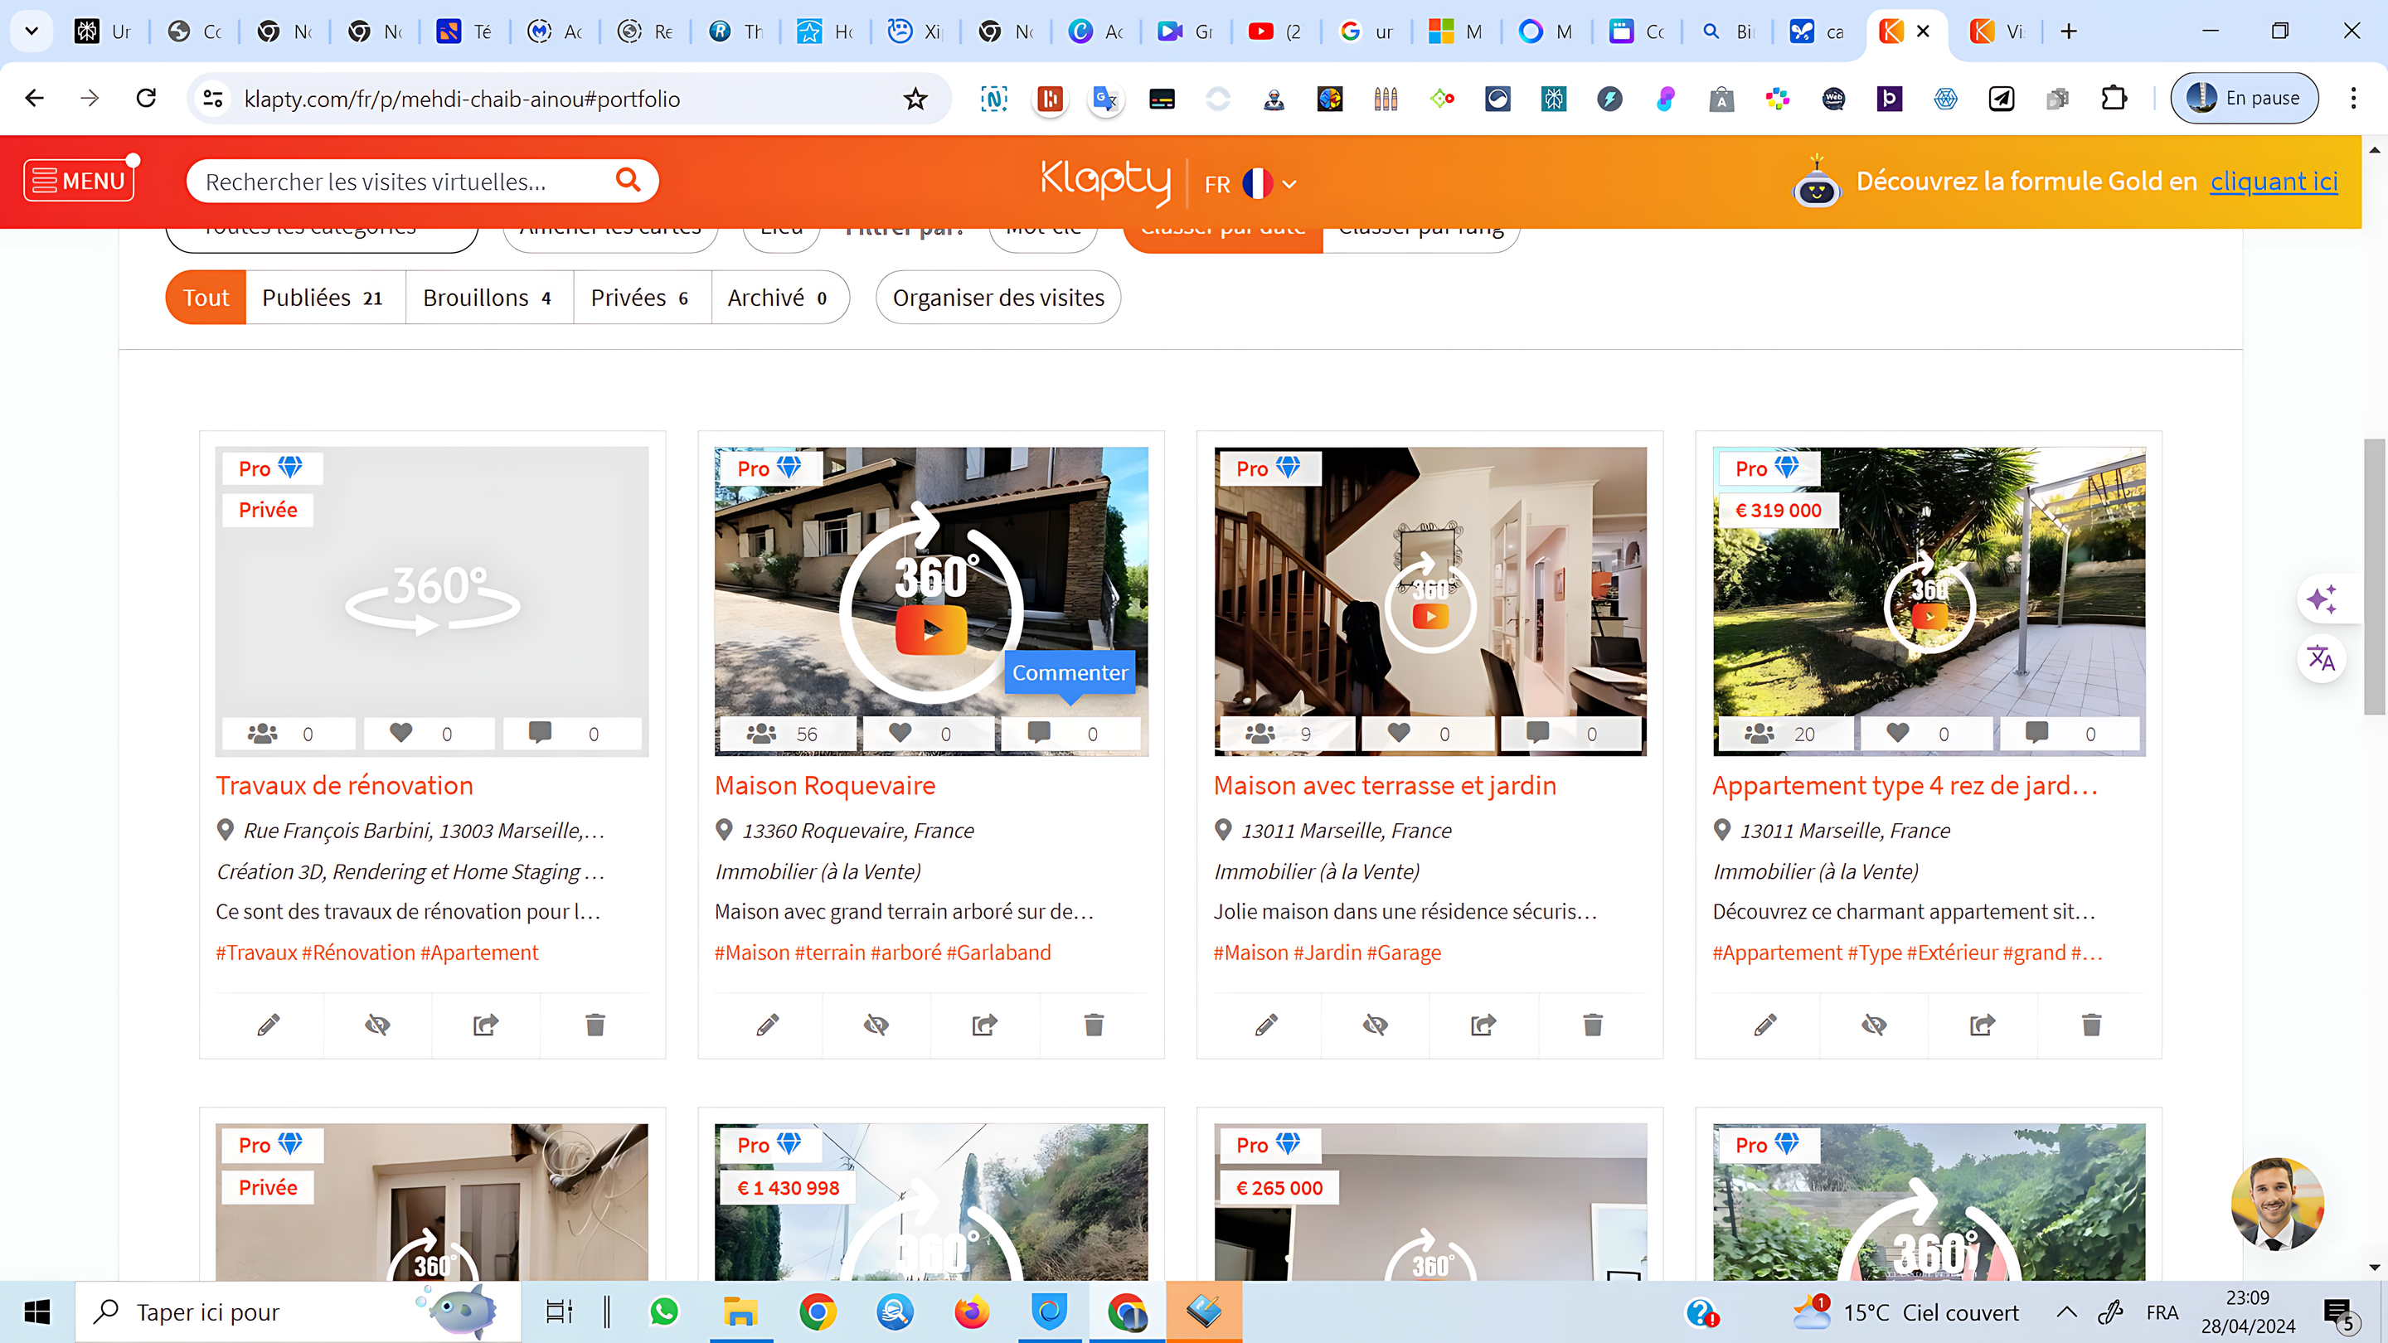This screenshot has height=1343, width=2388.
Task: Click the AI sparkle side button
Action: (x=2322, y=599)
